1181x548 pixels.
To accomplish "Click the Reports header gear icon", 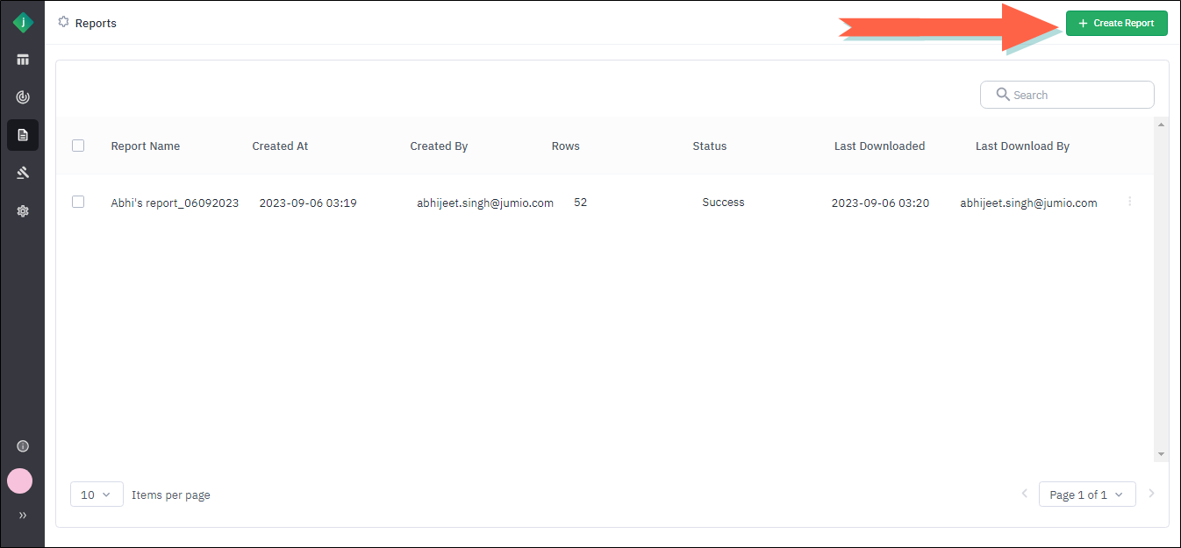I will [x=63, y=22].
